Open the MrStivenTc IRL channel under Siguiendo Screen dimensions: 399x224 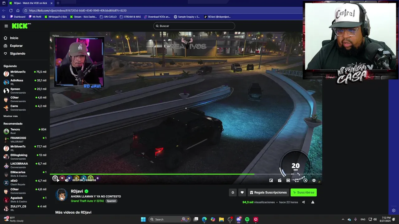click(x=25, y=73)
